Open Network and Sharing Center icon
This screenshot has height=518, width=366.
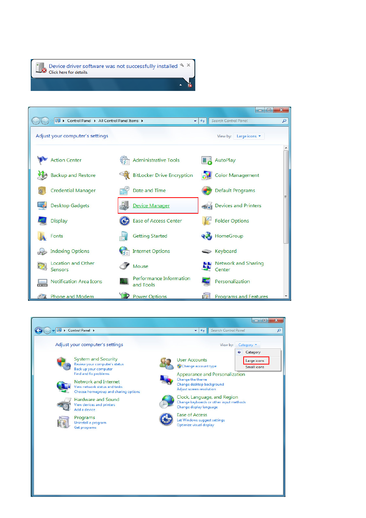coord(207,266)
